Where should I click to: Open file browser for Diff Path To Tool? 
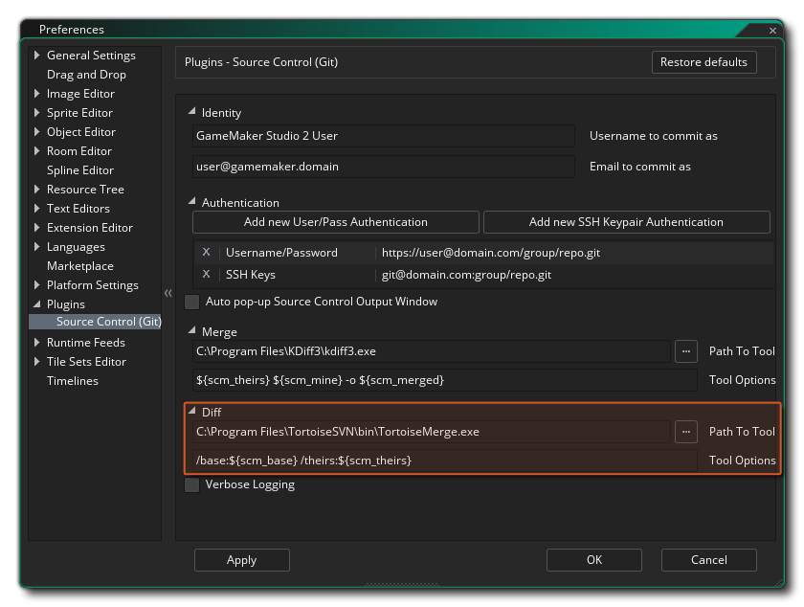(686, 432)
